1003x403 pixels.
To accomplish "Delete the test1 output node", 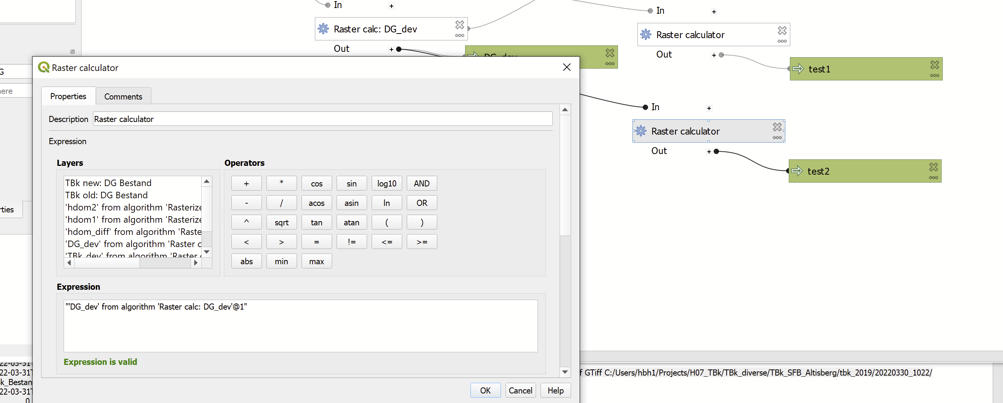I will (934, 65).
